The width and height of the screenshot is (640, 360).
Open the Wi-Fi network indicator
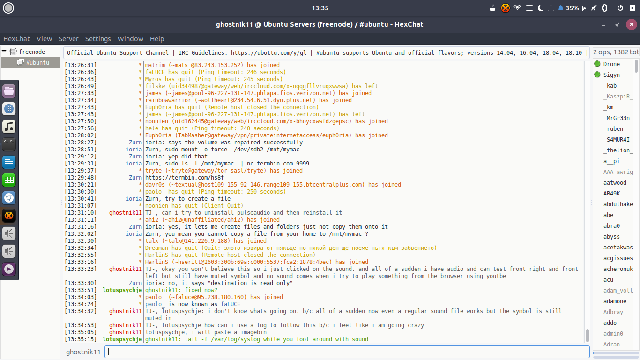[x=517, y=7]
